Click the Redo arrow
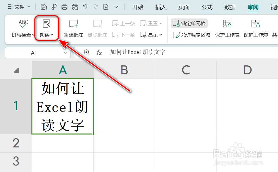Viewport: 278px width, 172px height. click(x=96, y=7)
